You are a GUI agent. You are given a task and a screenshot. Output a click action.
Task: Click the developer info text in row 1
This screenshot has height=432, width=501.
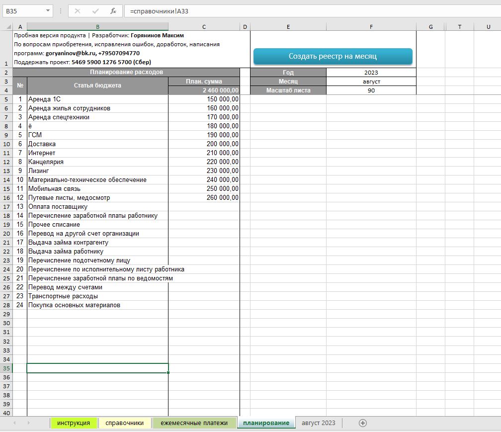pos(117,49)
